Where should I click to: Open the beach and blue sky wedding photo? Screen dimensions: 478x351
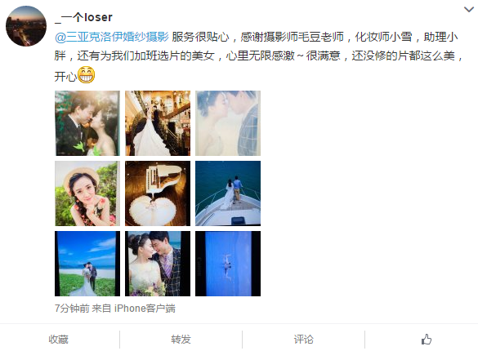87,264
